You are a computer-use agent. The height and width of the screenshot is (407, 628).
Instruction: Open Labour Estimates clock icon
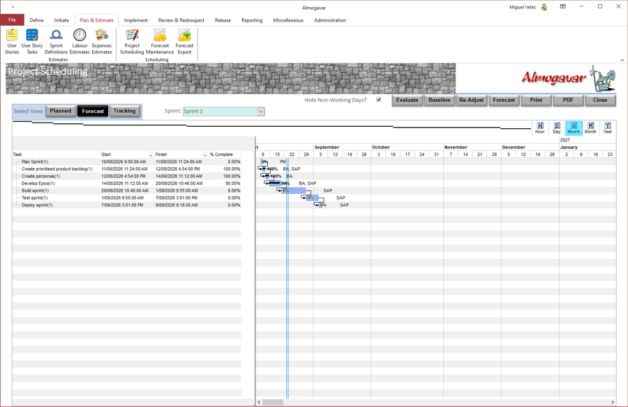point(80,41)
